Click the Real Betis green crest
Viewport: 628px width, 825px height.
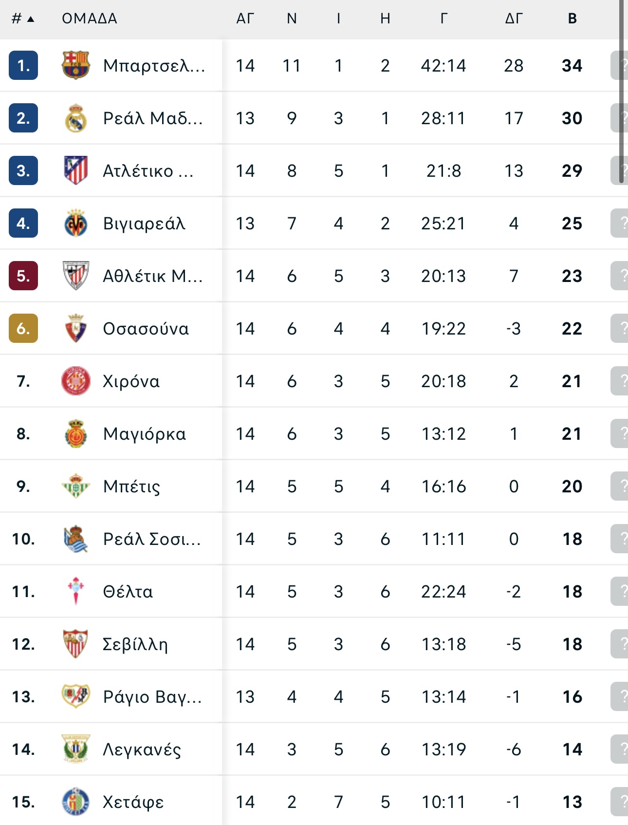tap(75, 486)
